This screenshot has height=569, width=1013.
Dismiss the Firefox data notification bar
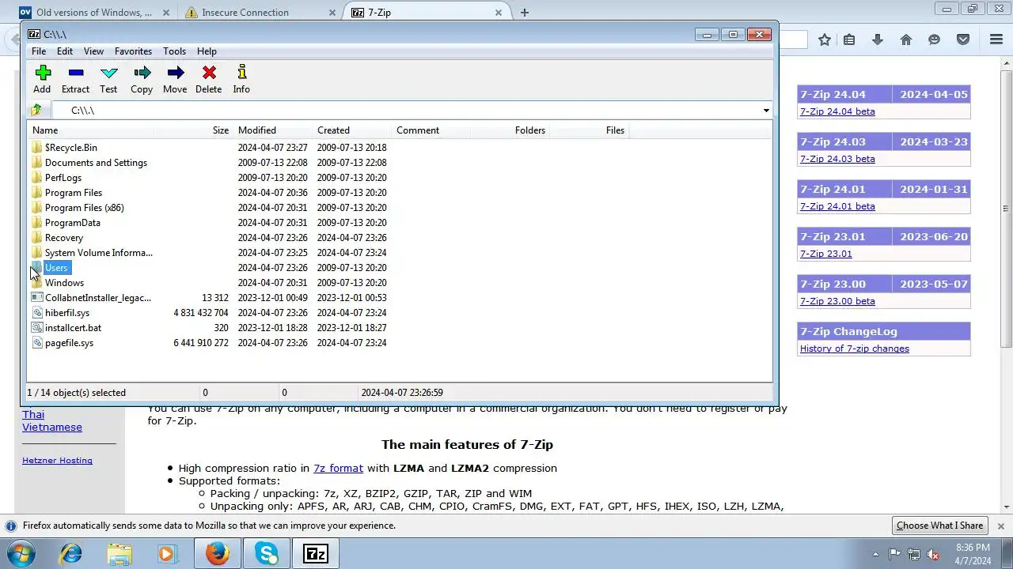tap(1000, 526)
